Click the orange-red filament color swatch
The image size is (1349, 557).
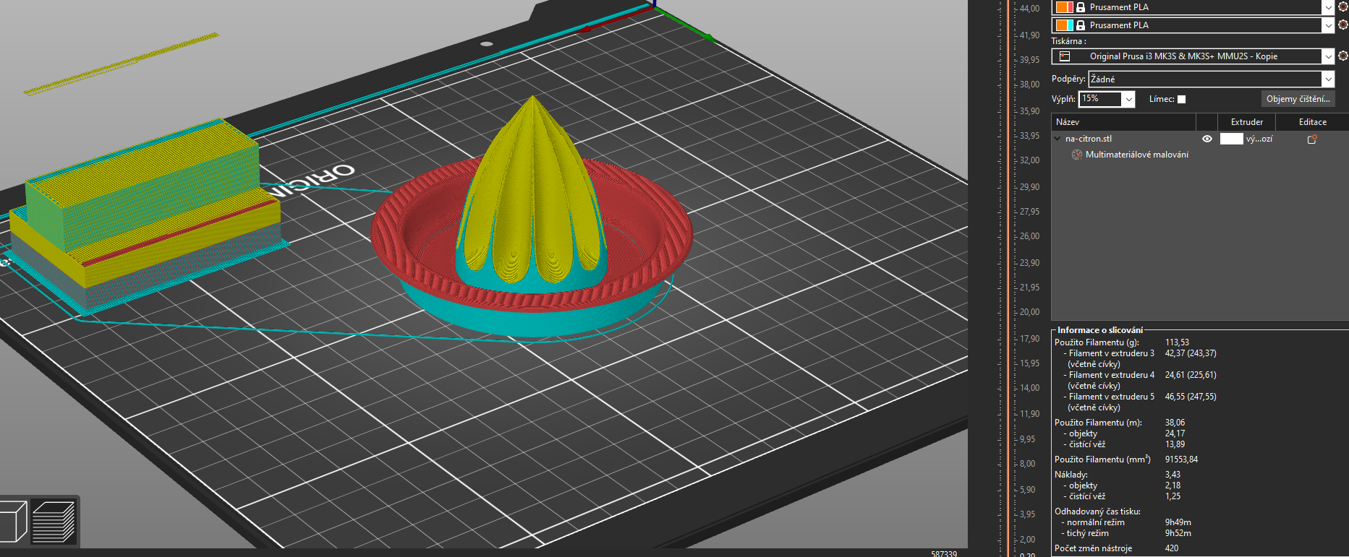[x=1064, y=7]
